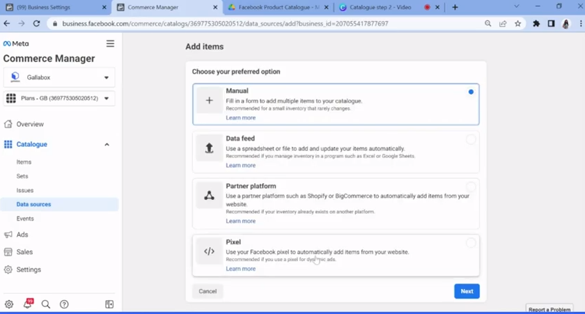Click the Manual plus icon
Viewport: 585px width, 314px height.
tap(210, 100)
